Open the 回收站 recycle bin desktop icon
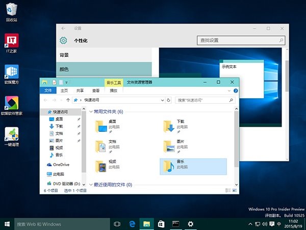The width and height of the screenshot is (306, 230). tap(11, 10)
